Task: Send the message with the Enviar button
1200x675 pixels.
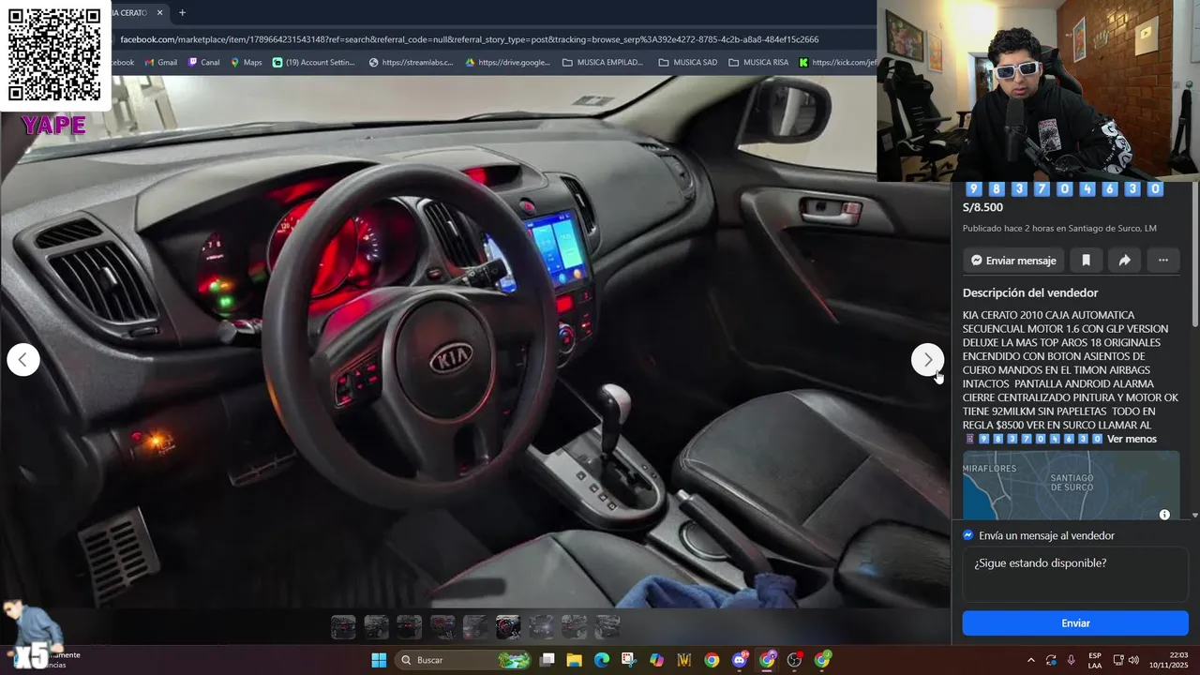Action: (x=1075, y=623)
